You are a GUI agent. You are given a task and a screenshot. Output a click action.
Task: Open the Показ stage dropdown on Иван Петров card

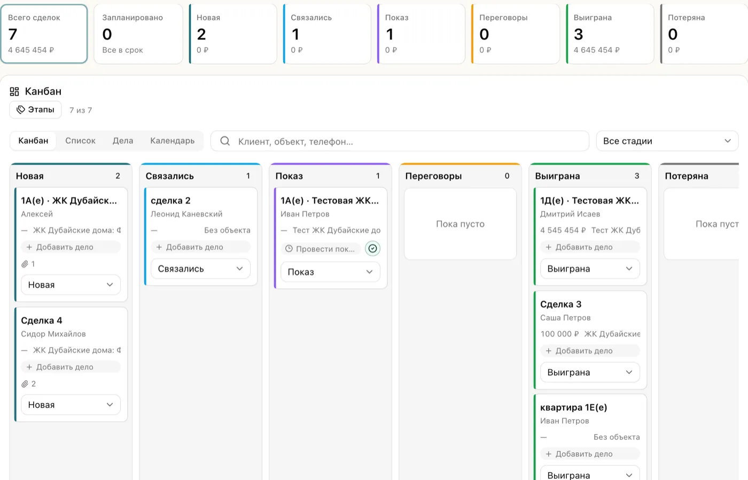330,272
